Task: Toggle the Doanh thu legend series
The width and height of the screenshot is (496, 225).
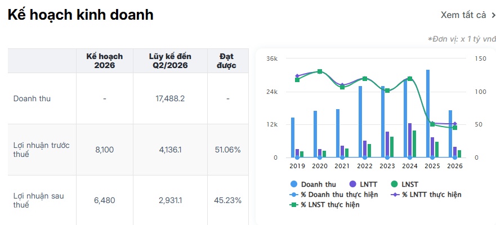Action: [x=313, y=184]
